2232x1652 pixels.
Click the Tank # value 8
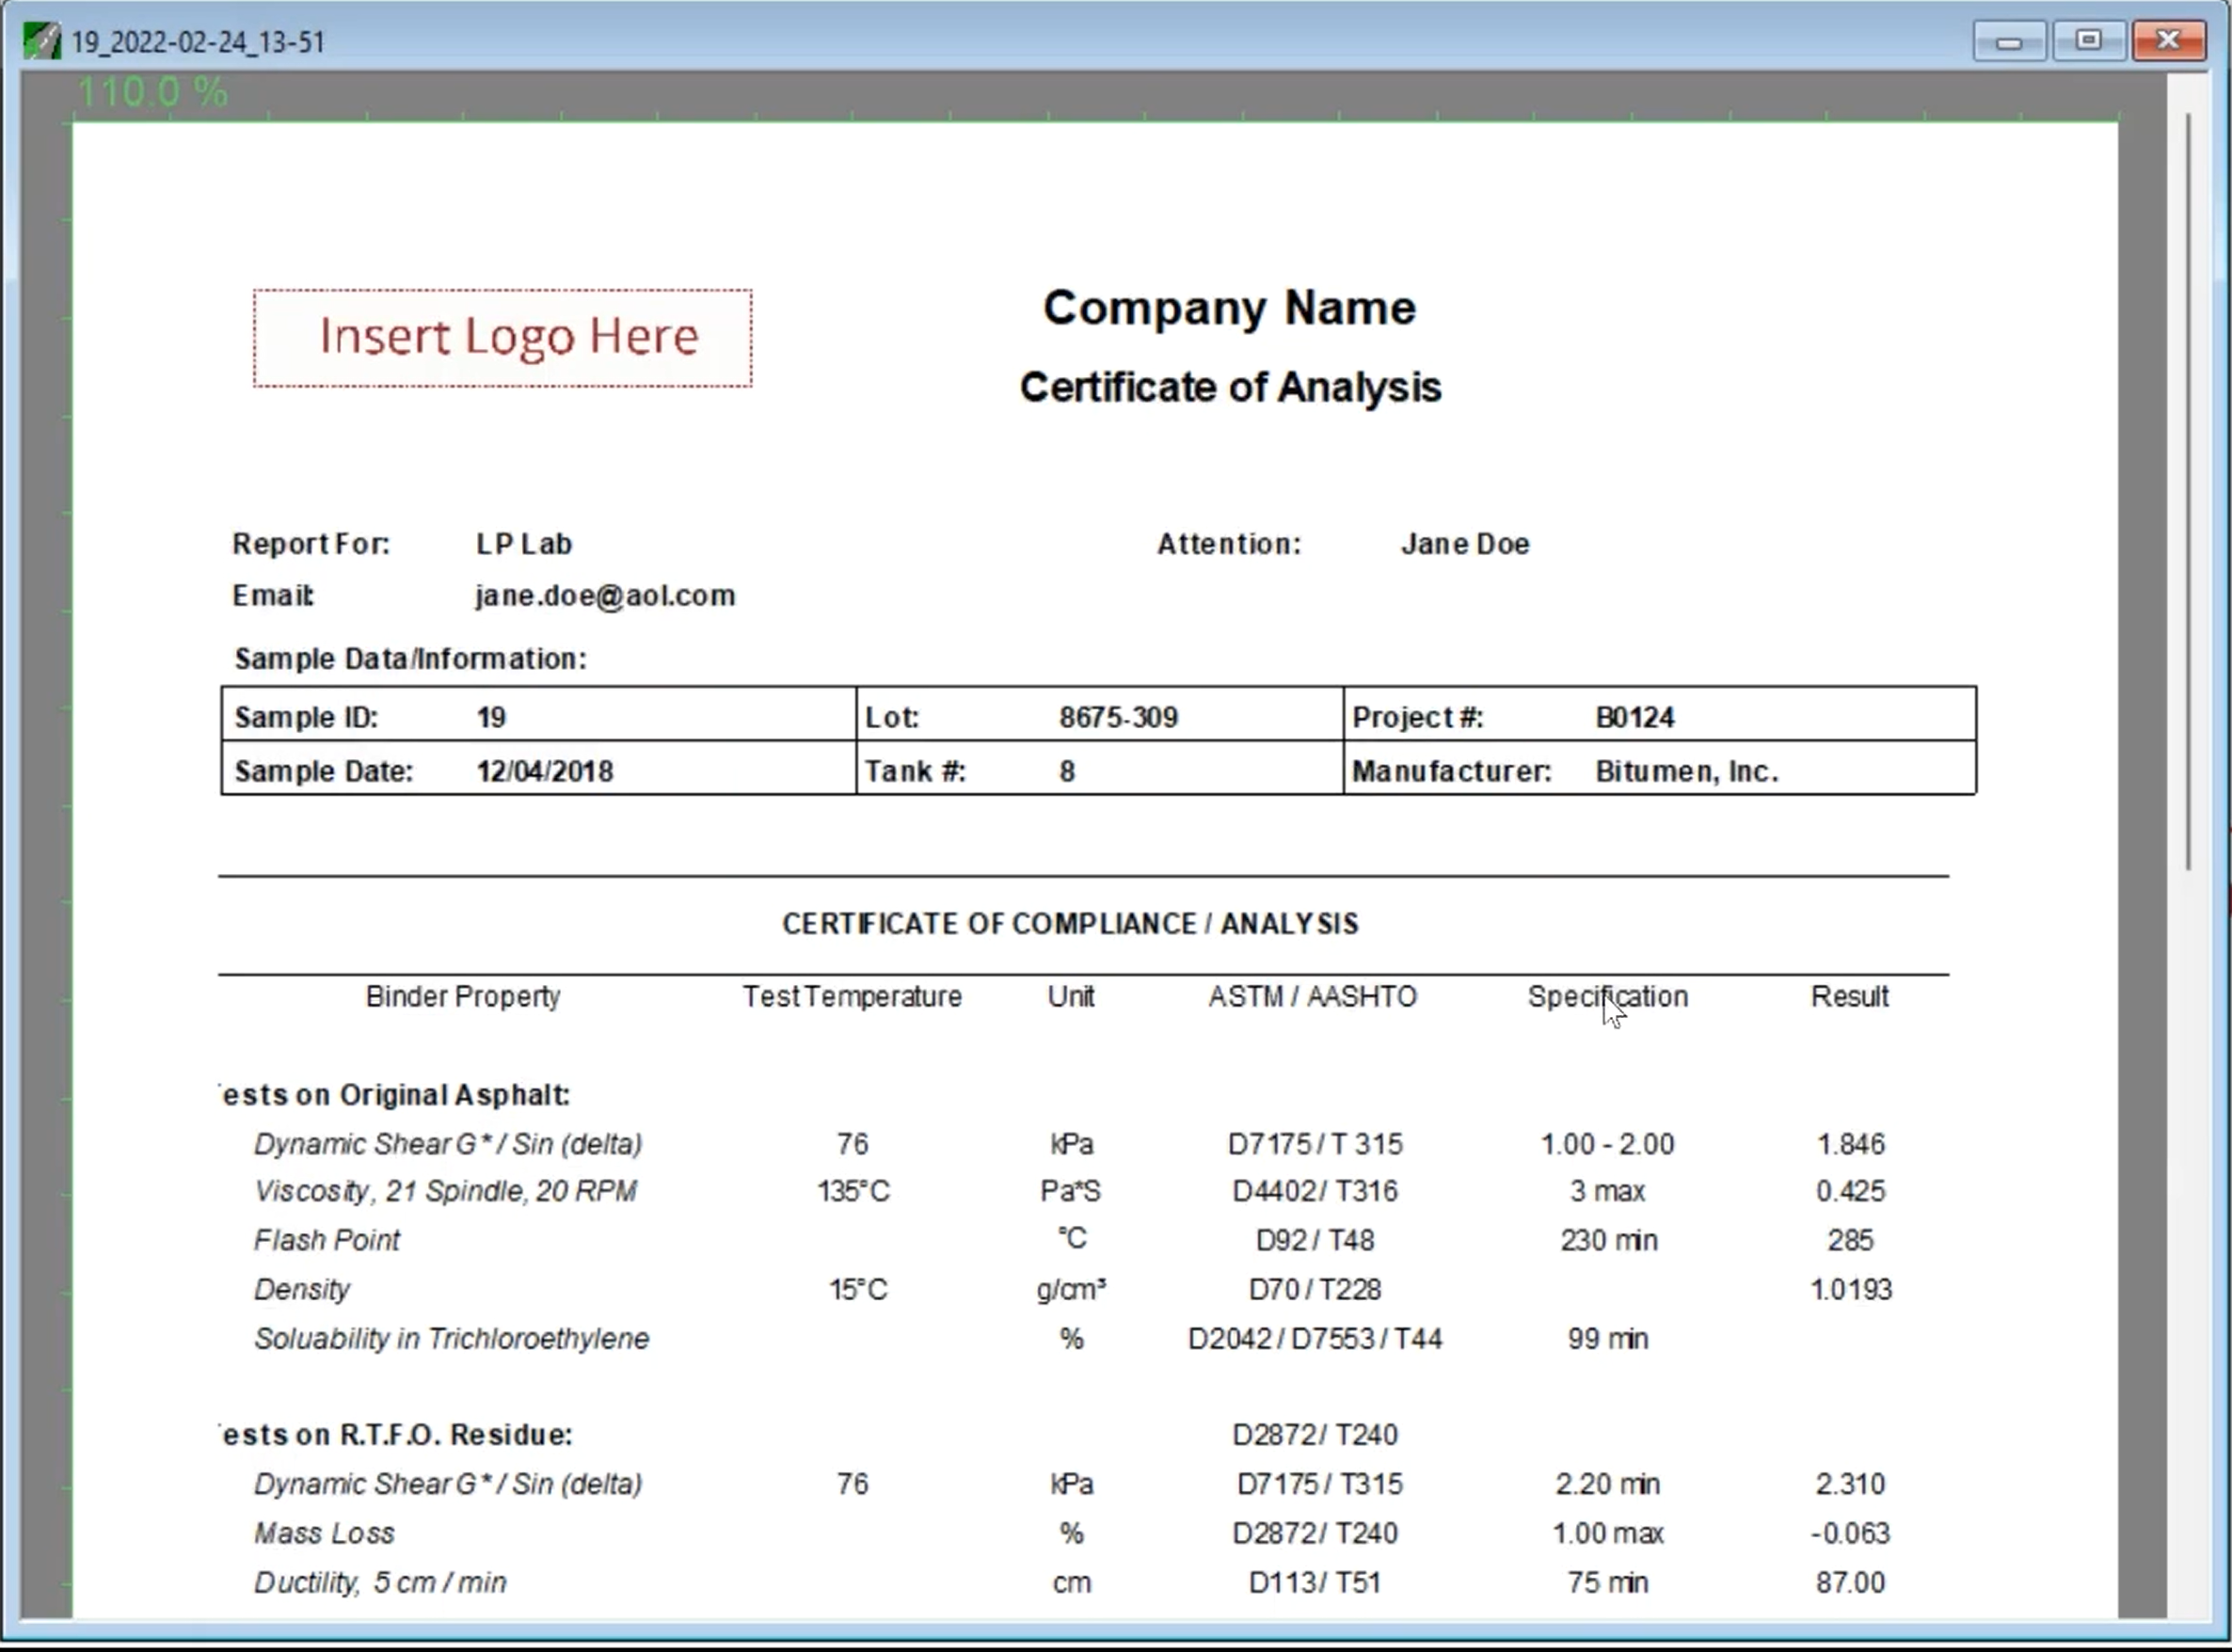point(1067,771)
